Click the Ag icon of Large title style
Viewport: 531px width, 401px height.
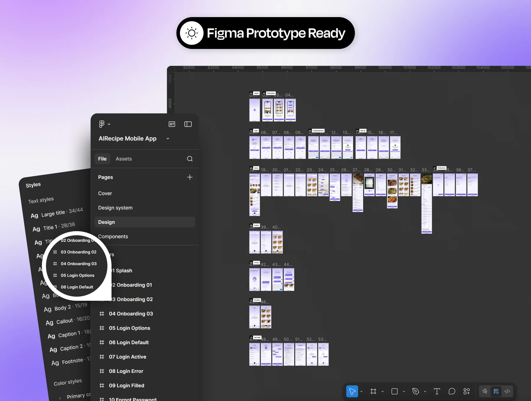pos(35,216)
